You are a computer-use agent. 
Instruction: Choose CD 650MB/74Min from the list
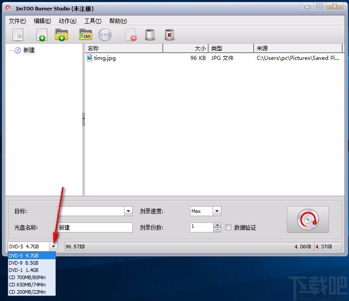point(32,285)
